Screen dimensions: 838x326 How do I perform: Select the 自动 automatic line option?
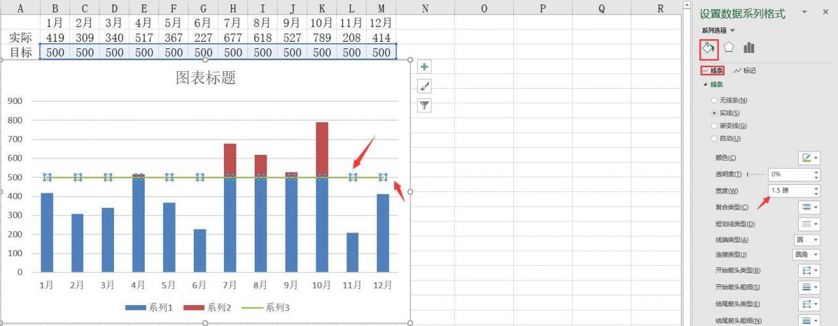726,139
